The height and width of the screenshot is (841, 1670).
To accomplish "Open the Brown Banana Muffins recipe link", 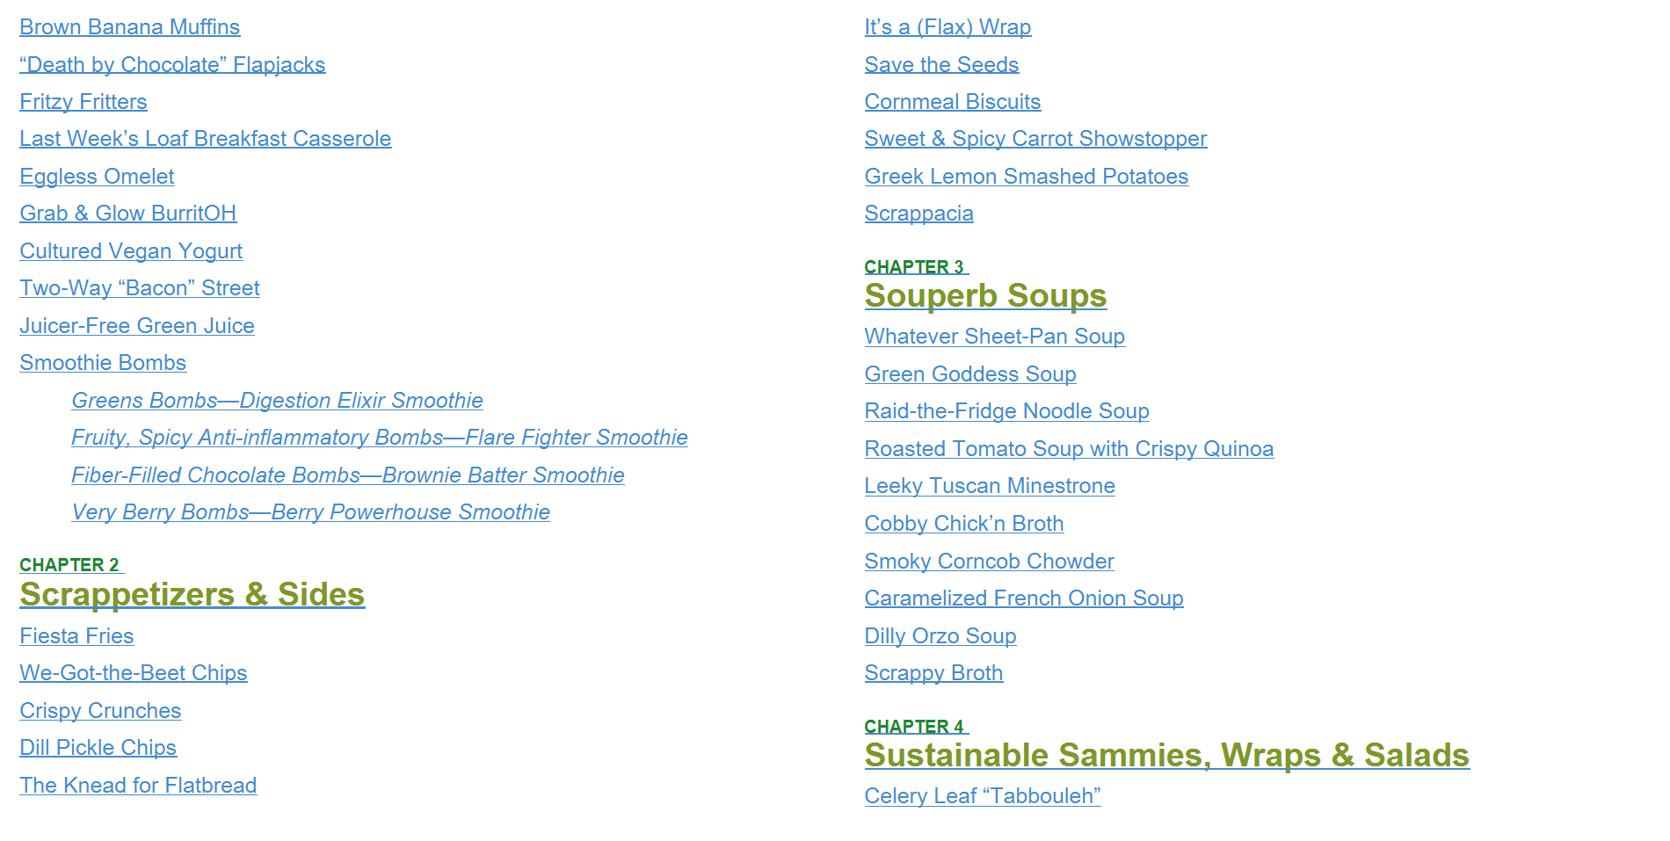I will pyautogui.click(x=129, y=27).
